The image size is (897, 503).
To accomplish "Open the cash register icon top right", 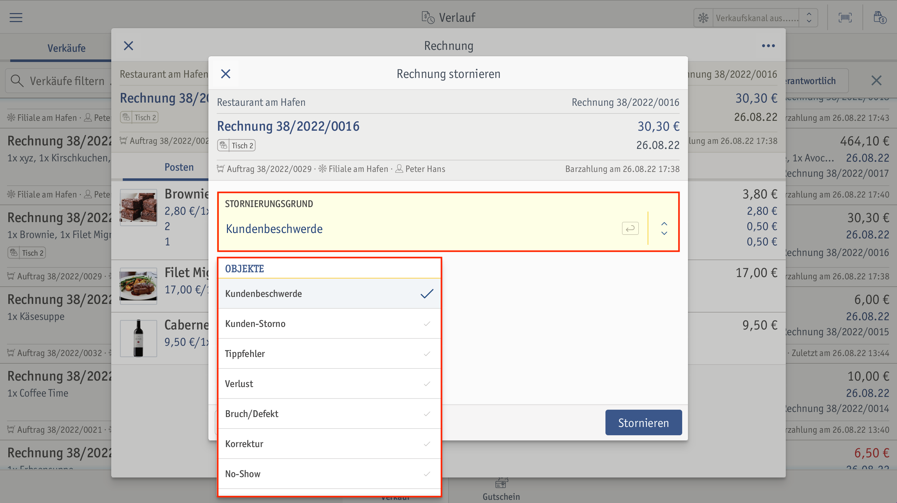I will (x=880, y=17).
